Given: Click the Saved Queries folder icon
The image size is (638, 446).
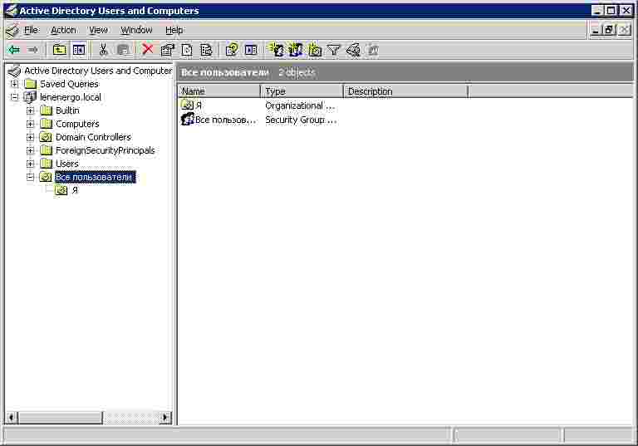Looking at the screenshot, I should tap(31, 84).
